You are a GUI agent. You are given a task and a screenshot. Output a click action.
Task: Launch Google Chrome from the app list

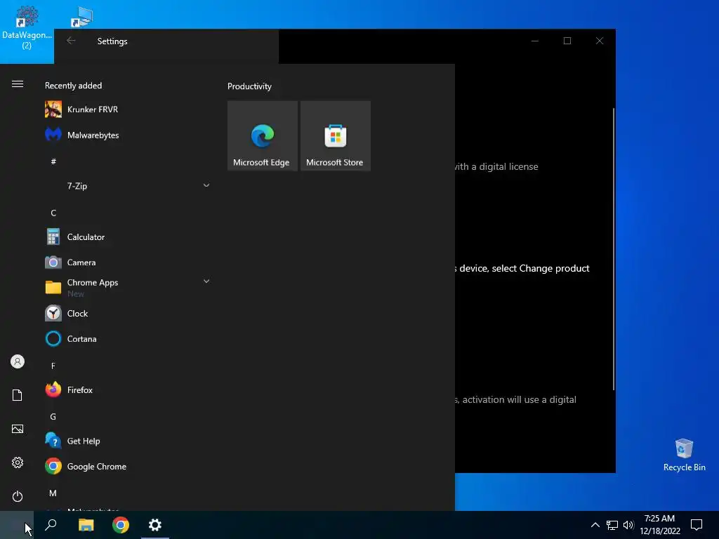[x=128, y=467]
